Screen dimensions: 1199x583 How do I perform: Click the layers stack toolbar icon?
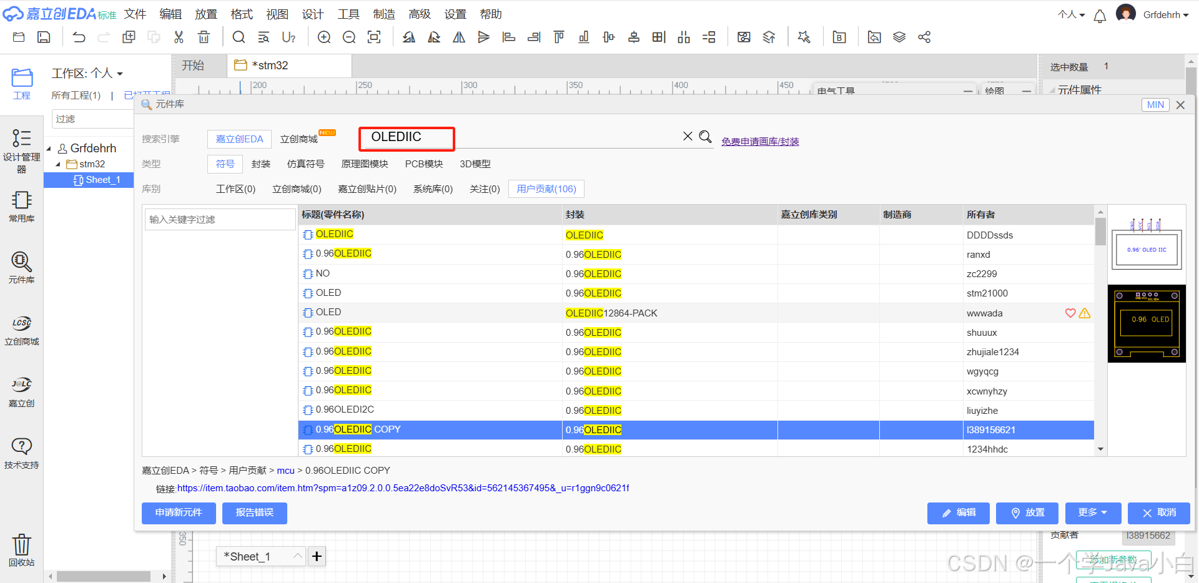pos(899,37)
